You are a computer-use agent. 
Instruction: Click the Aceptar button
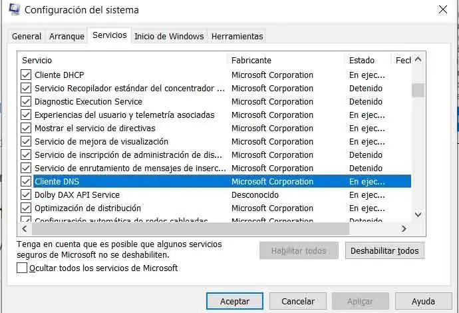235,301
